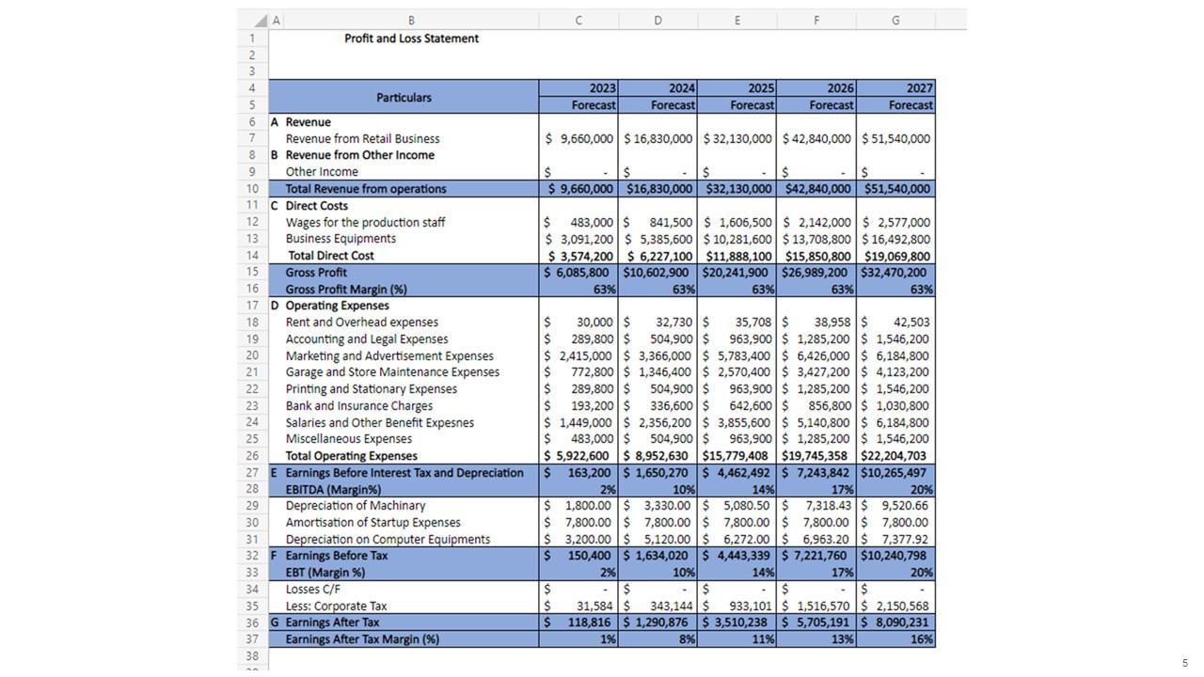Click the Total Operating Expenses label cell

351,456
